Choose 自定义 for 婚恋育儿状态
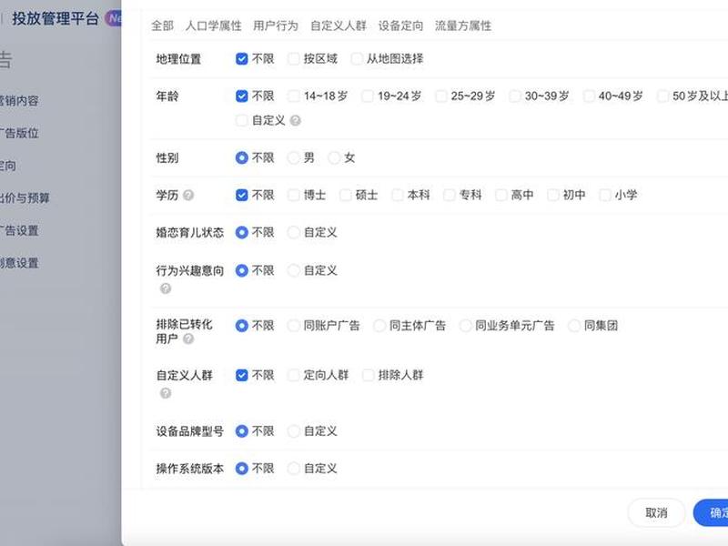The height and width of the screenshot is (546, 728). (293, 232)
